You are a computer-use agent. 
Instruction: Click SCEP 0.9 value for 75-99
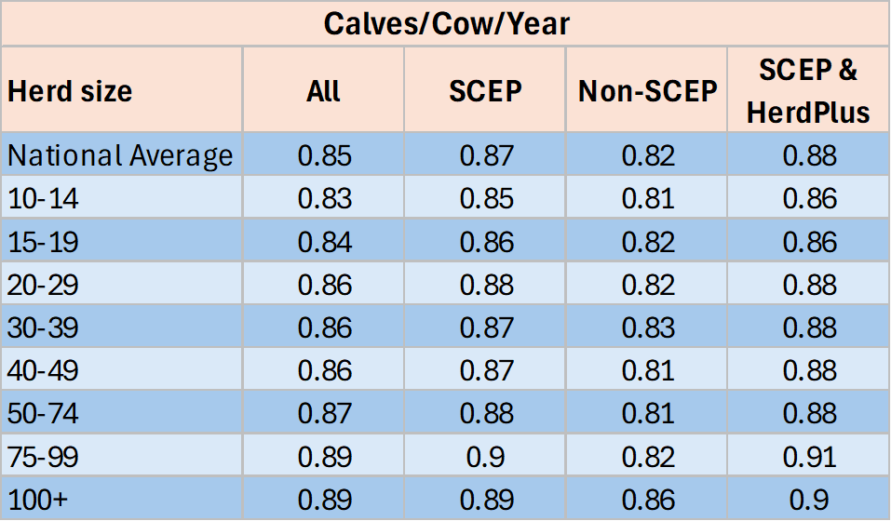pos(485,457)
